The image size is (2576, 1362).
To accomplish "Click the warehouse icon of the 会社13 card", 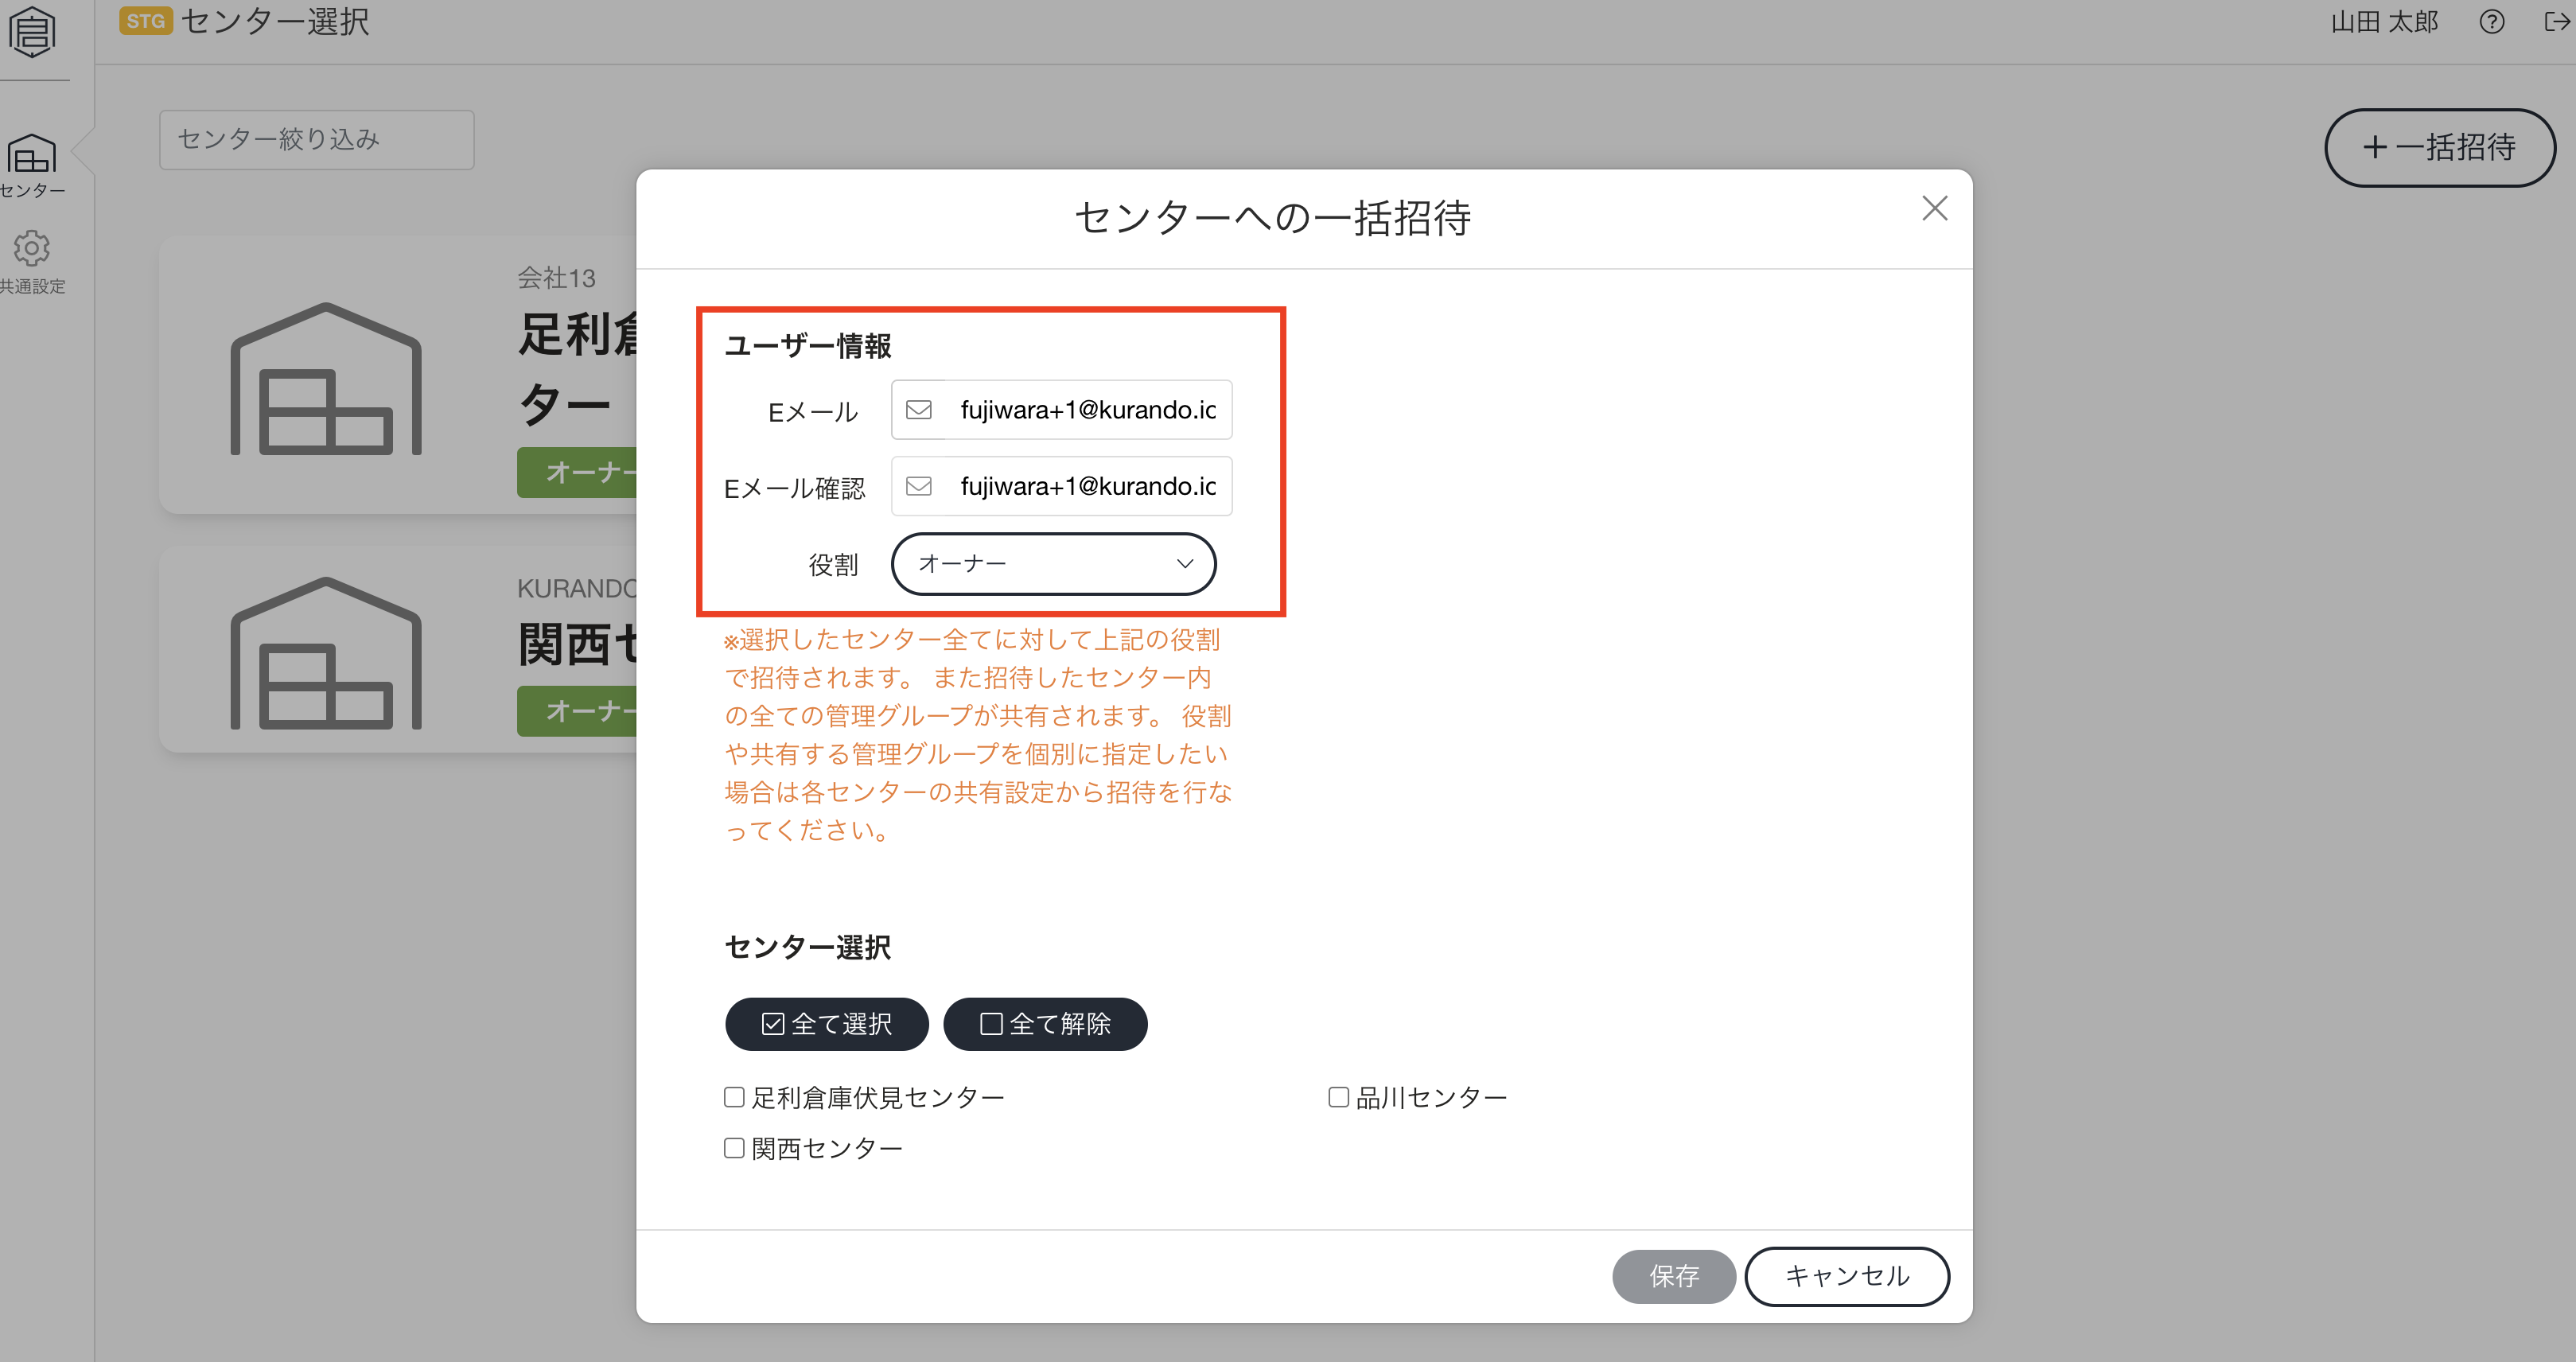I will point(326,378).
